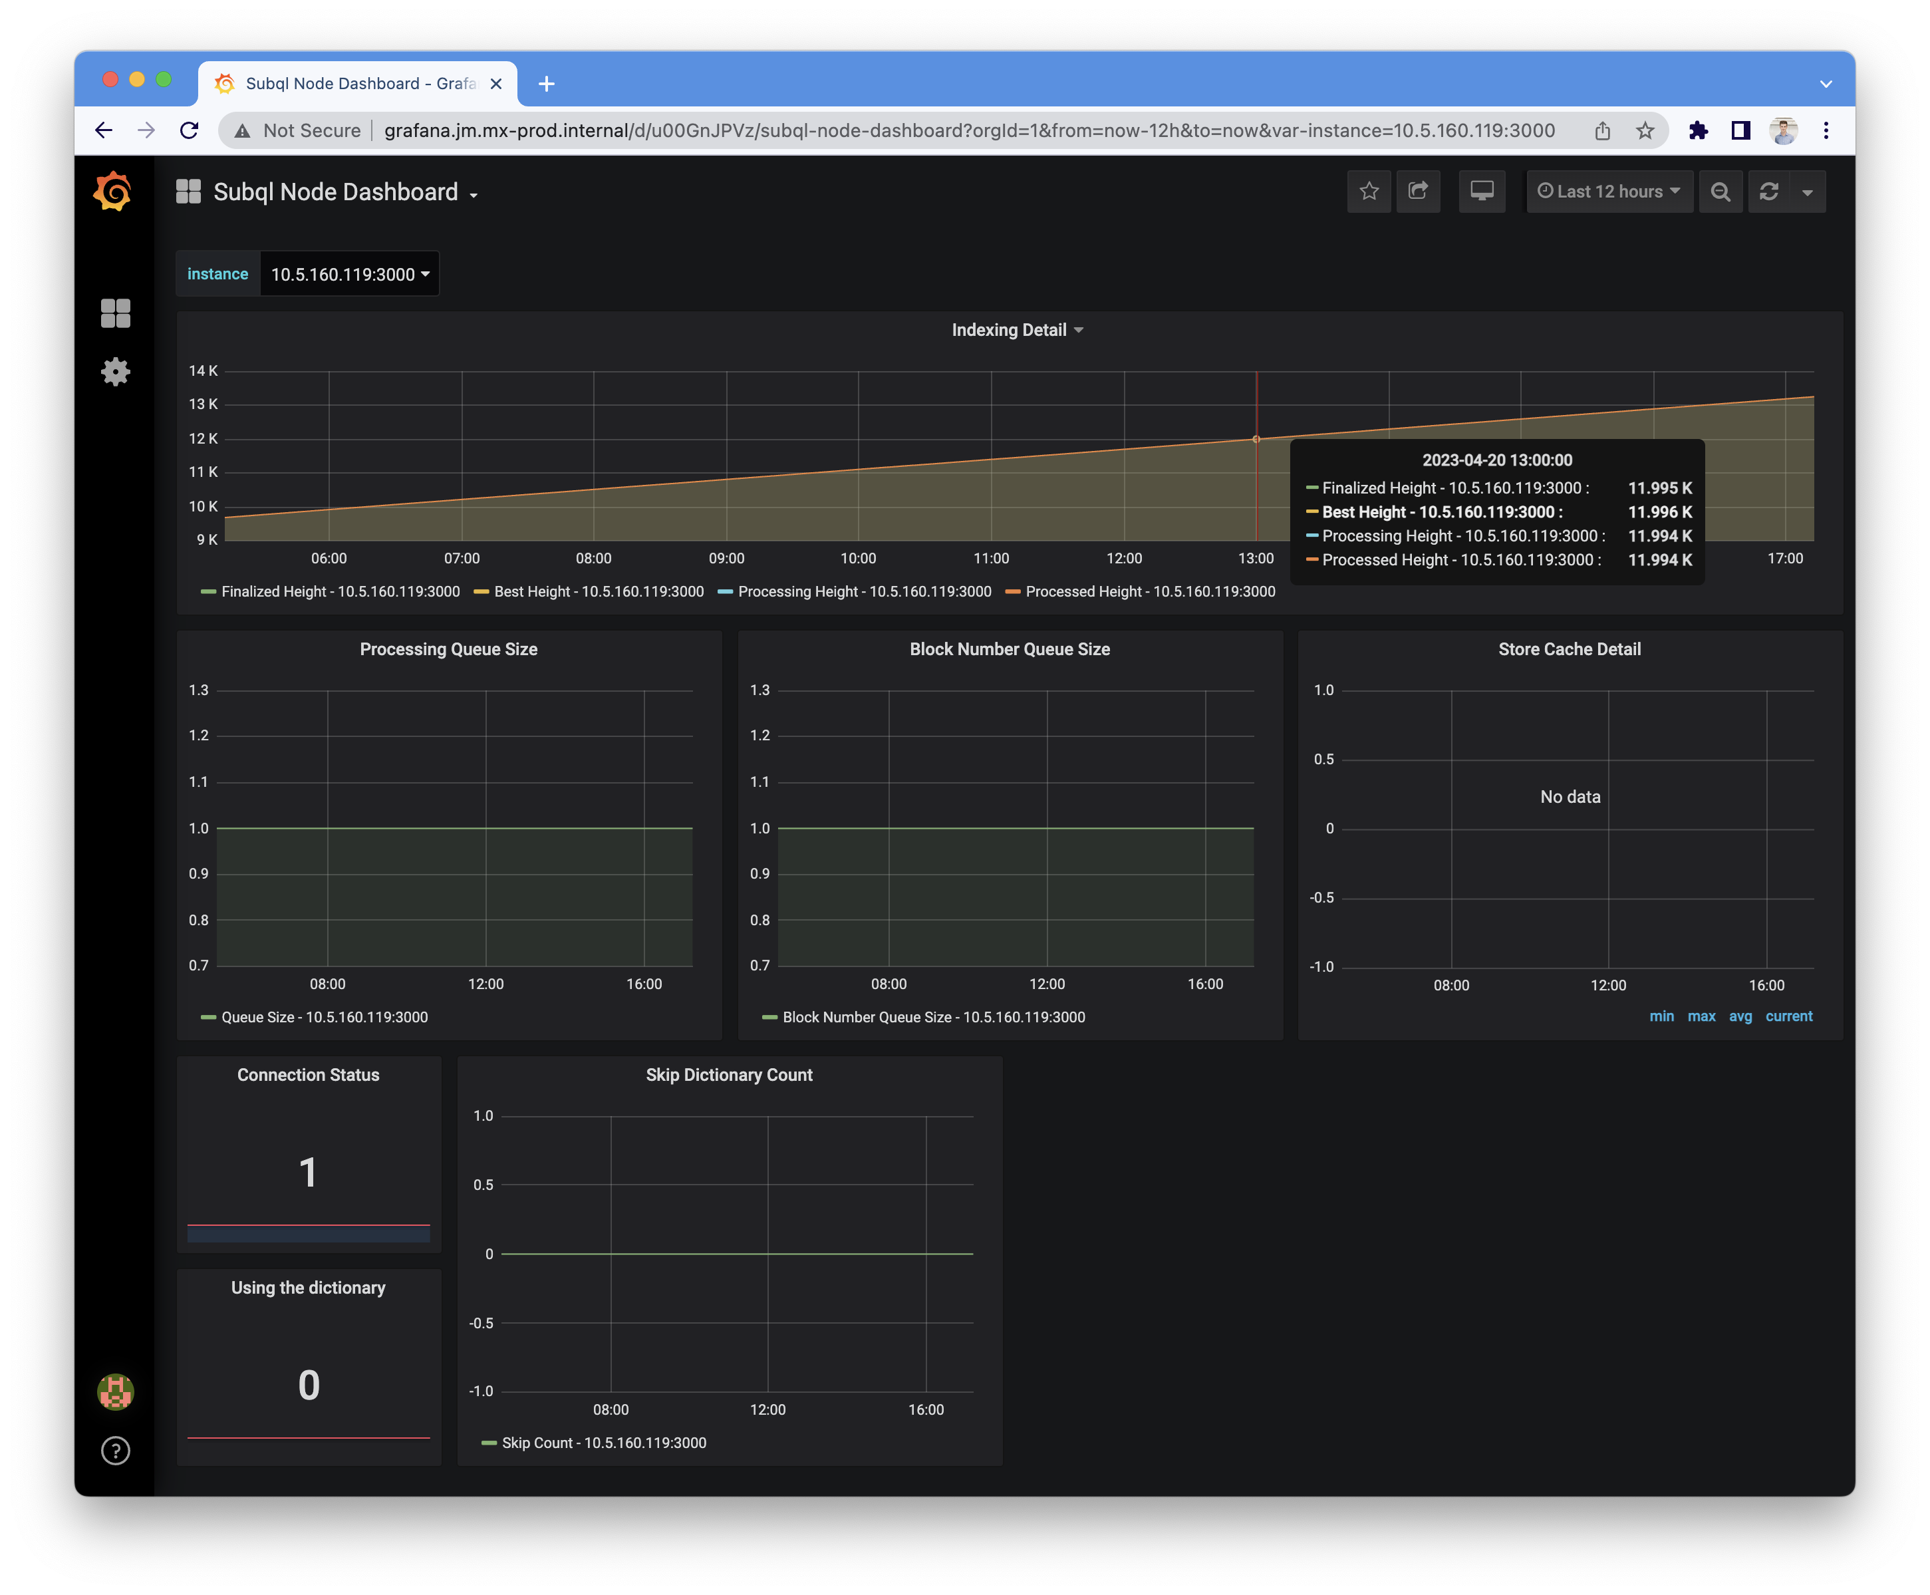This screenshot has width=1930, height=1595.
Task: Go forward in browser history
Action: (146, 130)
